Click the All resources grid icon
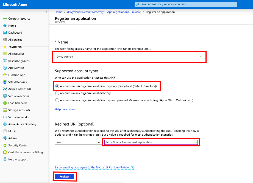The width and height of the screenshot is (253, 183). point(5,54)
